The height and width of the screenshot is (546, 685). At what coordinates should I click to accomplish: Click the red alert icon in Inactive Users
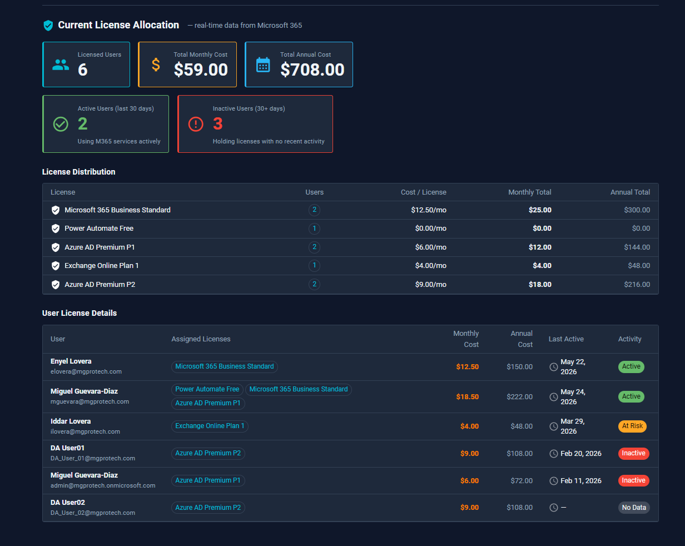(x=196, y=124)
